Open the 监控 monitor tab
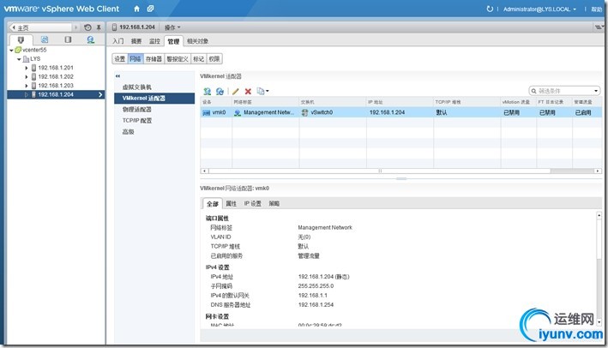The height and width of the screenshot is (348, 608). pyautogui.click(x=154, y=41)
